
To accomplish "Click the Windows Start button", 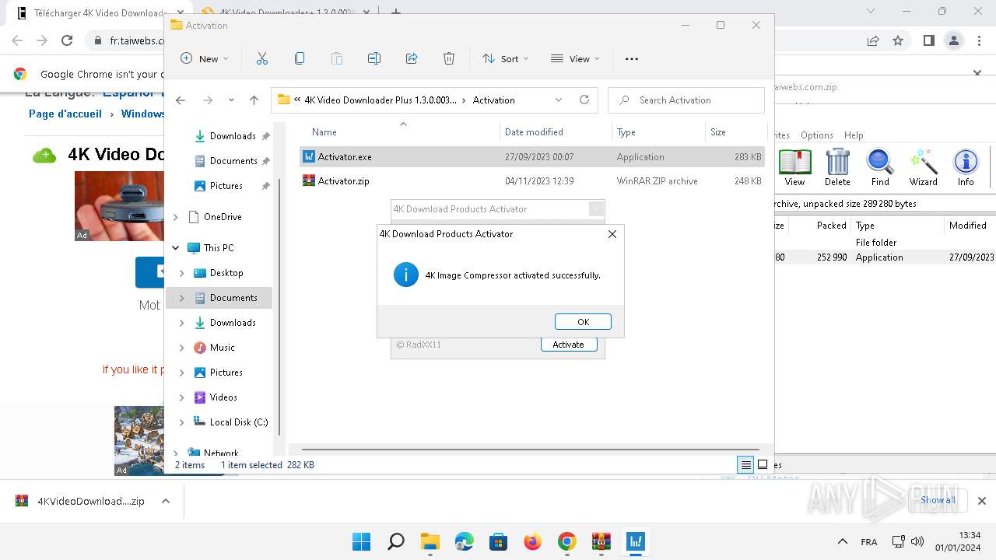I will click(x=361, y=541).
